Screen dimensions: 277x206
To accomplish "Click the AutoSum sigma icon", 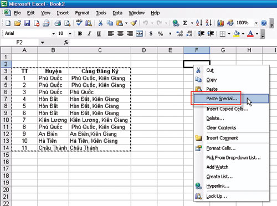I will click(x=185, y=23).
